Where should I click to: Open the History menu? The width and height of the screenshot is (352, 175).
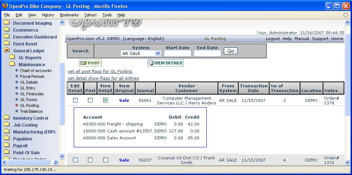pos(48,15)
